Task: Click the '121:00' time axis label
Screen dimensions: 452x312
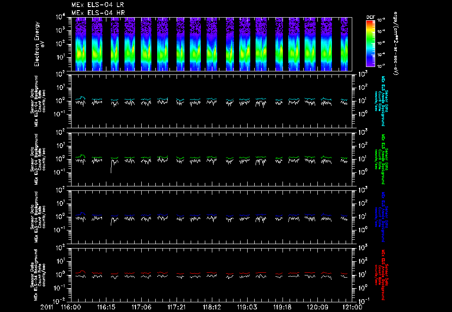Action: click(352, 308)
